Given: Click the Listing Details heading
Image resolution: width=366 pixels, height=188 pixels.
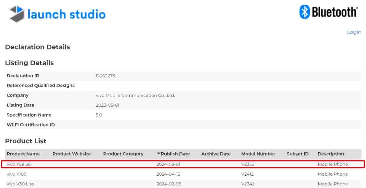Looking at the screenshot, I should pyautogui.click(x=29, y=63).
